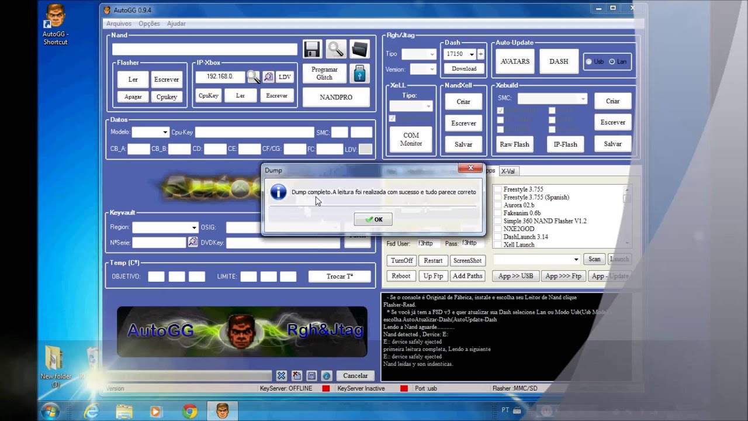This screenshot has width=748, height=421.
Task: Open the Arquivos menu
Action: pos(119,23)
